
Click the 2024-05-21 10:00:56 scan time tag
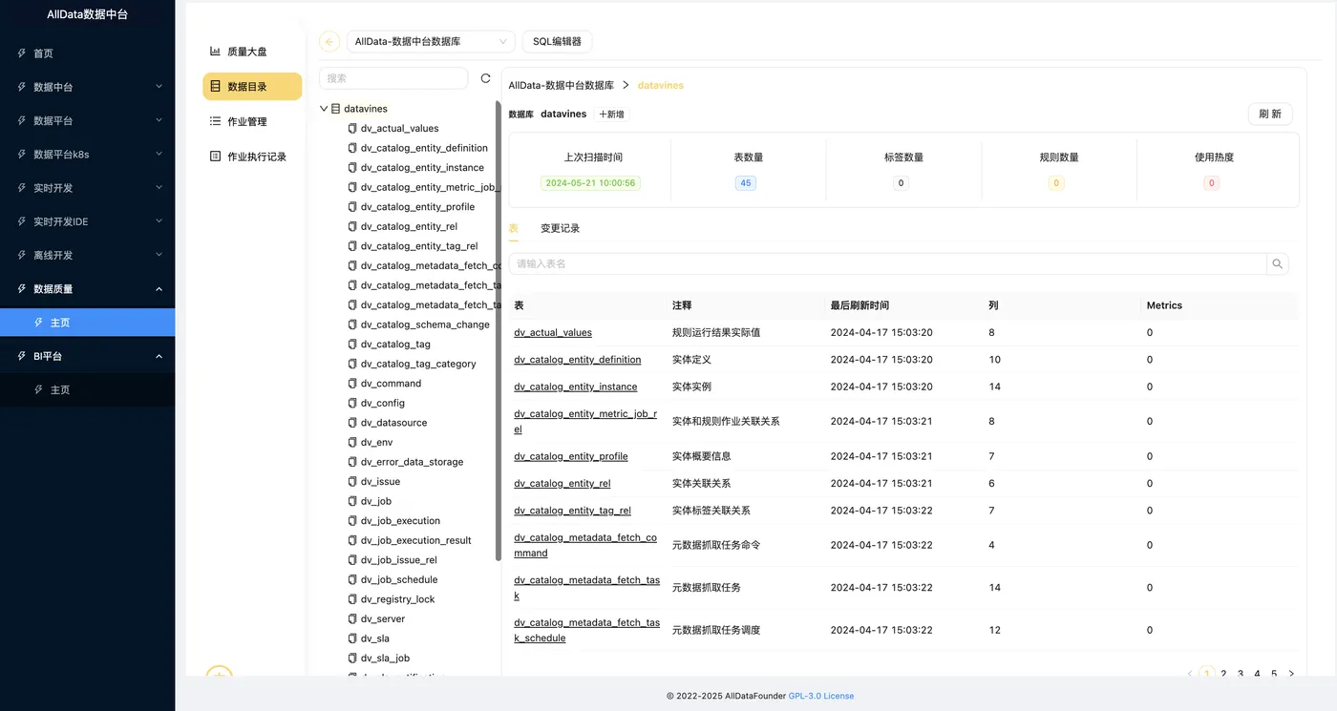coord(590,183)
